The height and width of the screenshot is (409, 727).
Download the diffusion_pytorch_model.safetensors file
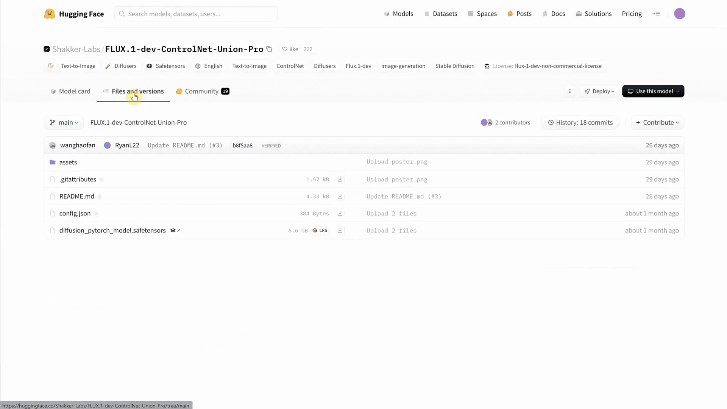point(340,231)
